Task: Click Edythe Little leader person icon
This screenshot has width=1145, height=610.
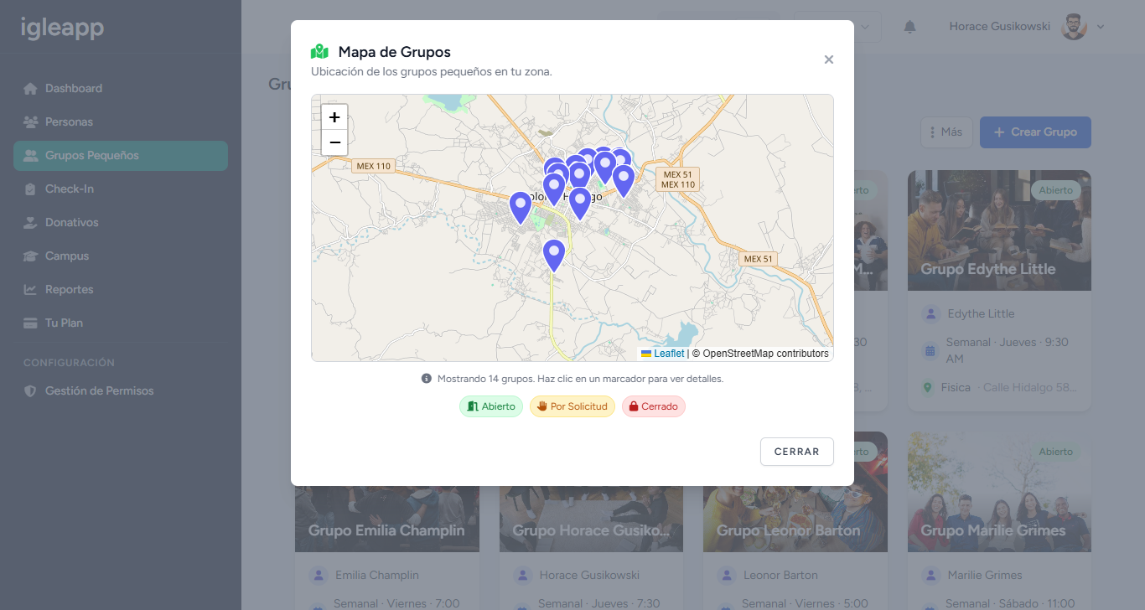Action: click(x=930, y=314)
